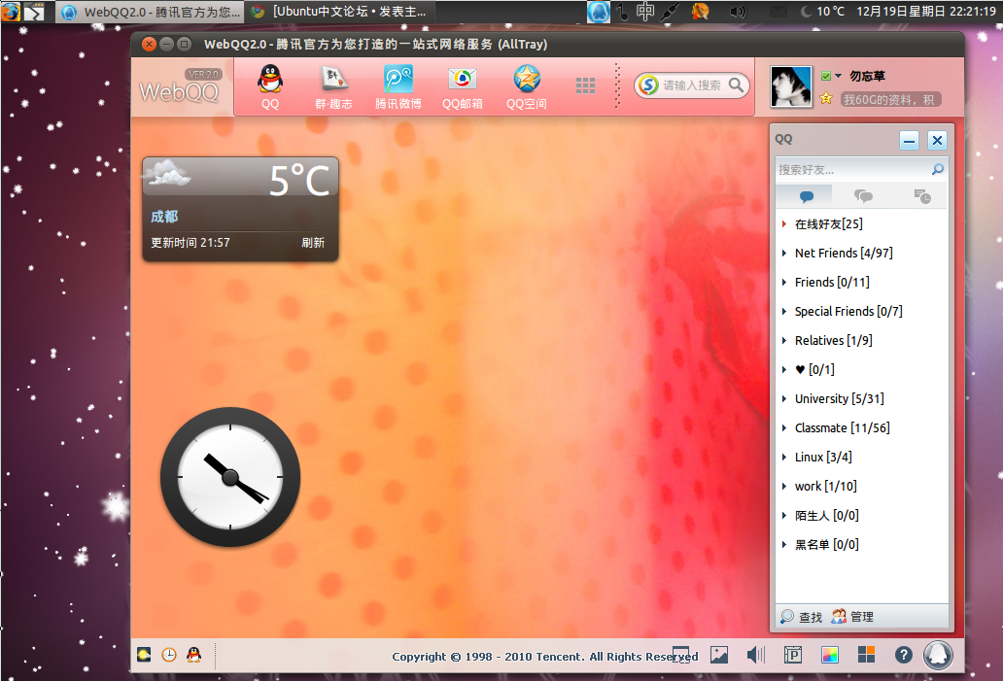Click the magnifier in the 请输入搜索 box
The height and width of the screenshot is (681, 1003).
[737, 85]
